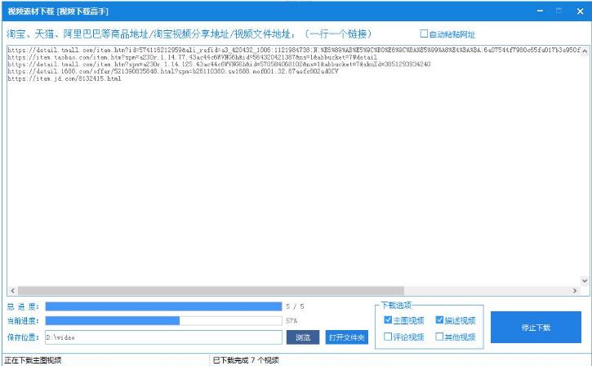Click the vertical scrollbar up arrow
592x366 pixels.
583,50
